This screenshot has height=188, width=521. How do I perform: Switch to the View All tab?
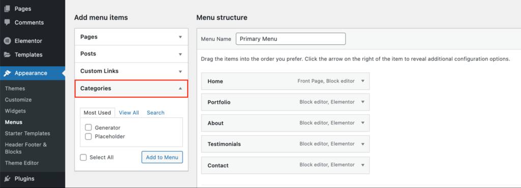[129, 113]
